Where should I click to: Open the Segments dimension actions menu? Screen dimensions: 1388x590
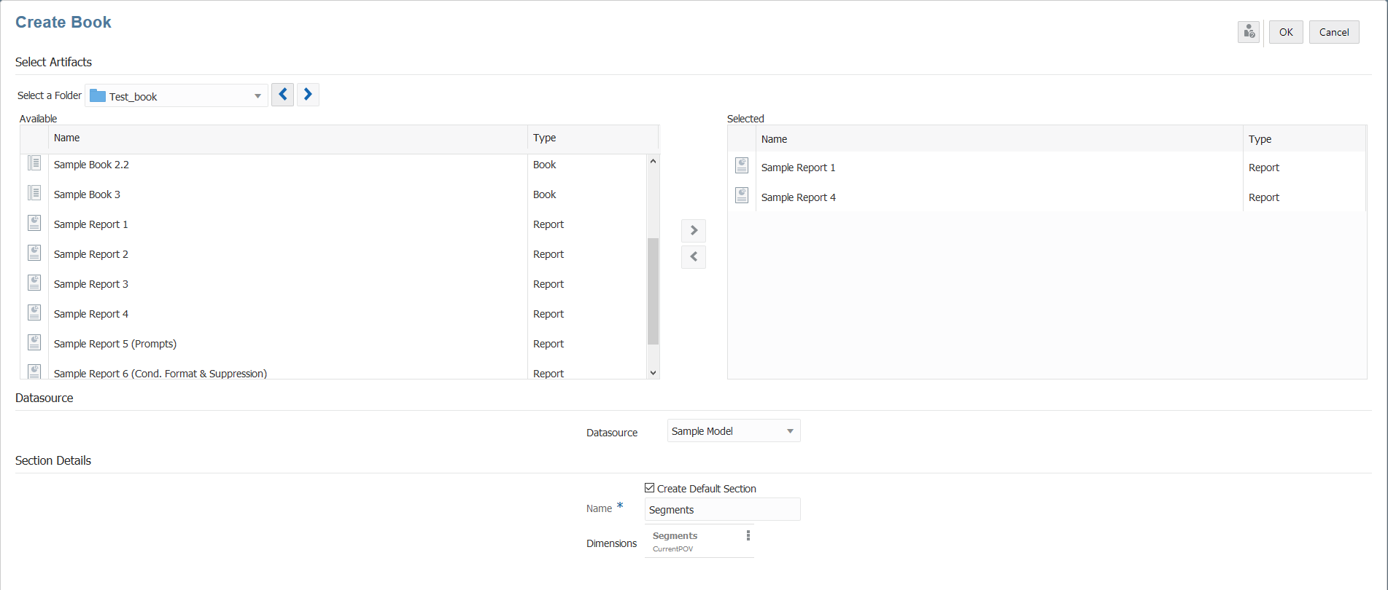pyautogui.click(x=748, y=535)
